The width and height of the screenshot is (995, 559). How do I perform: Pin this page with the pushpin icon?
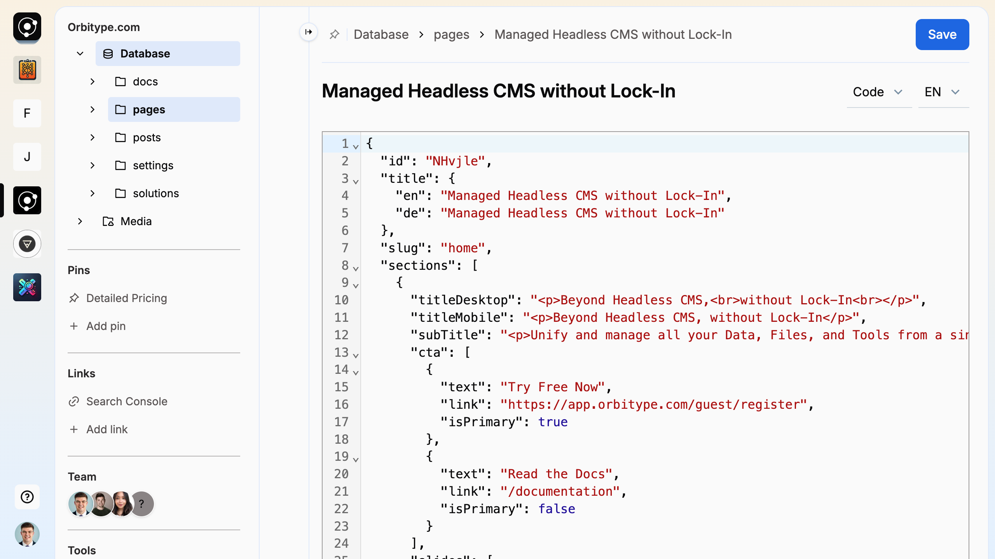(334, 35)
